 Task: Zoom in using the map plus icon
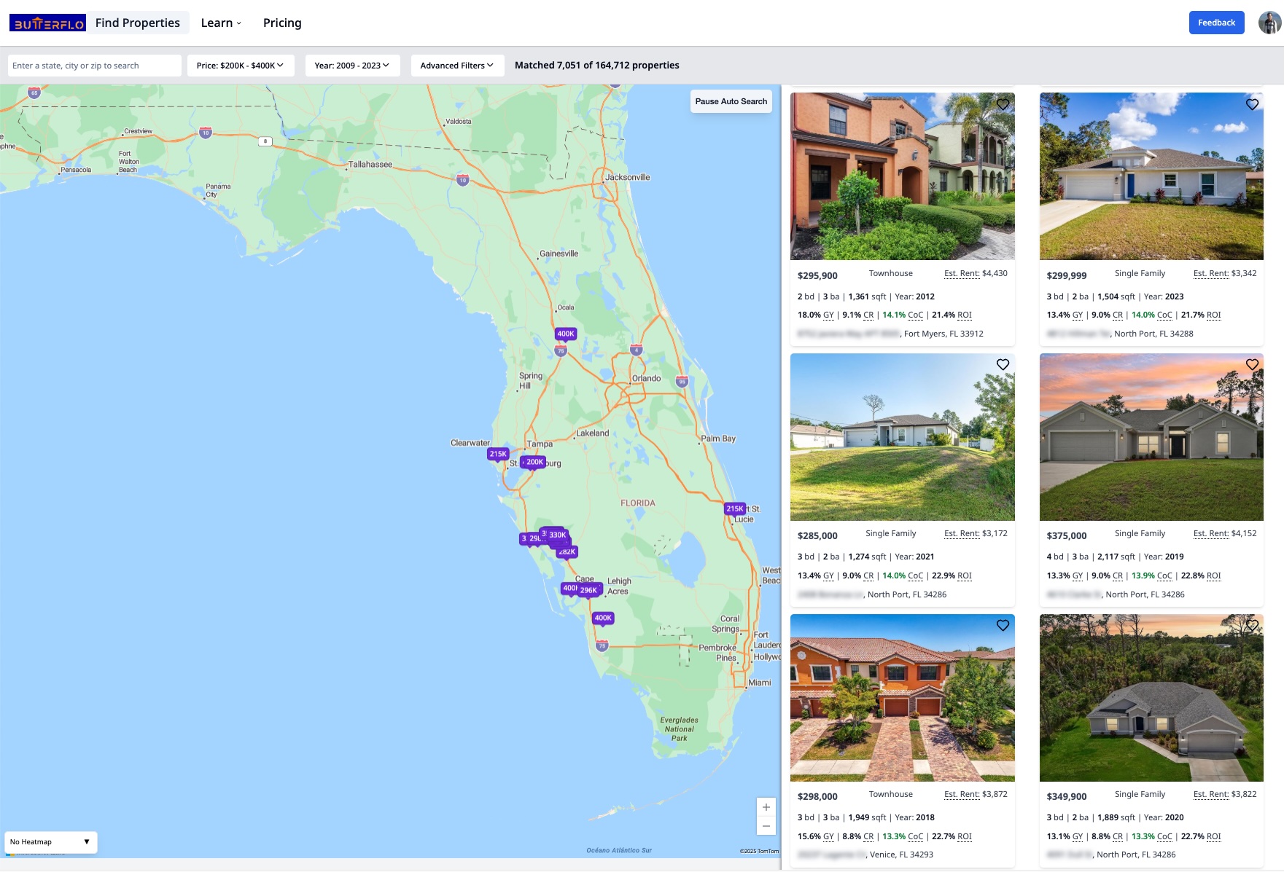[766, 807]
